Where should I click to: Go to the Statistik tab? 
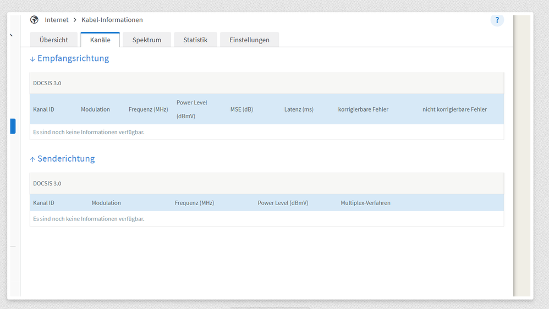pyautogui.click(x=195, y=40)
